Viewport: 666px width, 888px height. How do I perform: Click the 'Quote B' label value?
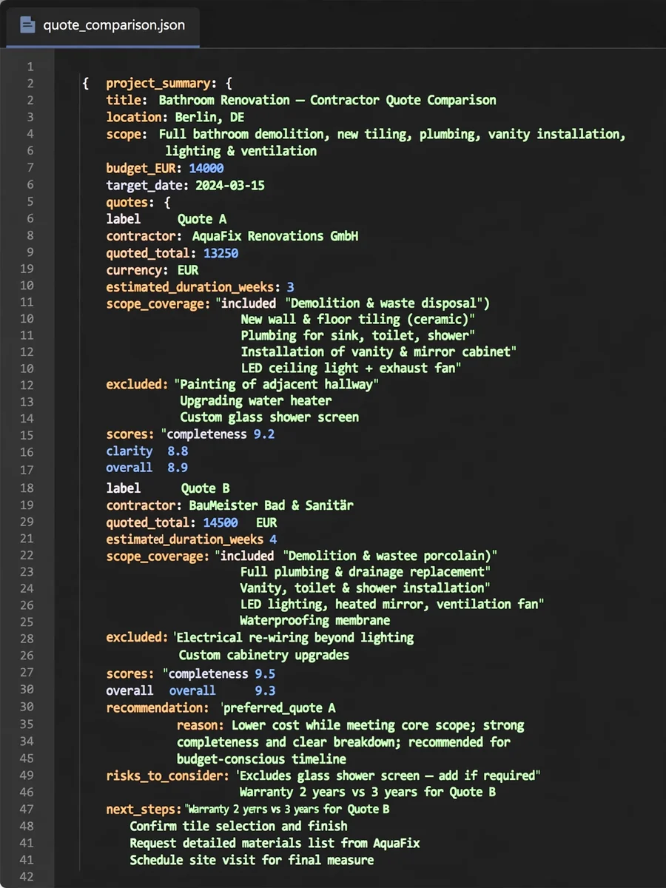coord(206,488)
